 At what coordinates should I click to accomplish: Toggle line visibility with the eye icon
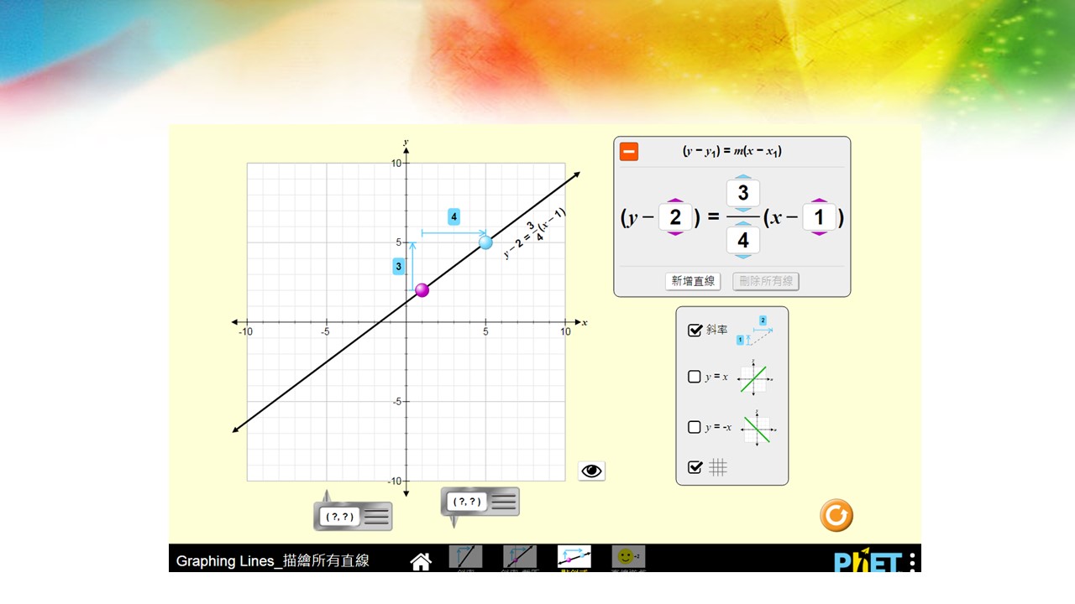point(592,471)
